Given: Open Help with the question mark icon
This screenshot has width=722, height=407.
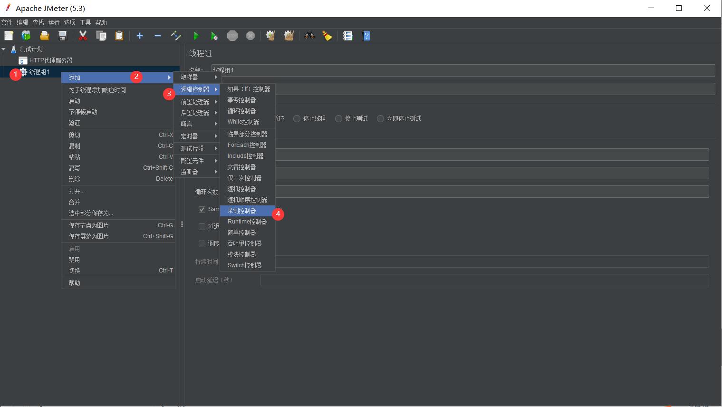Looking at the screenshot, I should [366, 36].
